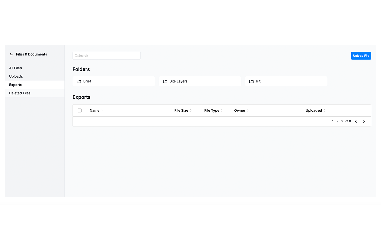Viewport: 381px width, 242px height.
Task: Open the Site Layers folder
Action: coord(200,81)
